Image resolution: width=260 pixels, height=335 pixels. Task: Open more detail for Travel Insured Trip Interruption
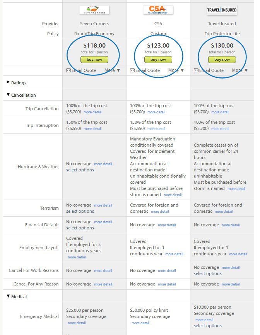[220, 128]
